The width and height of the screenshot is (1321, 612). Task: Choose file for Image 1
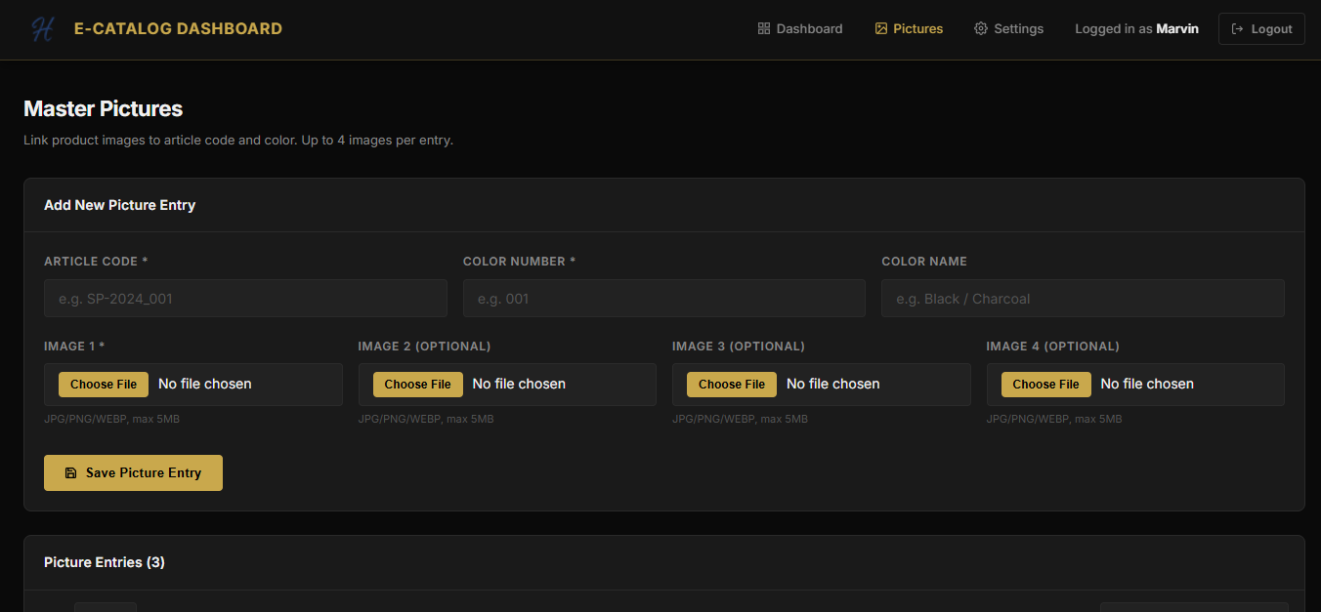click(104, 385)
